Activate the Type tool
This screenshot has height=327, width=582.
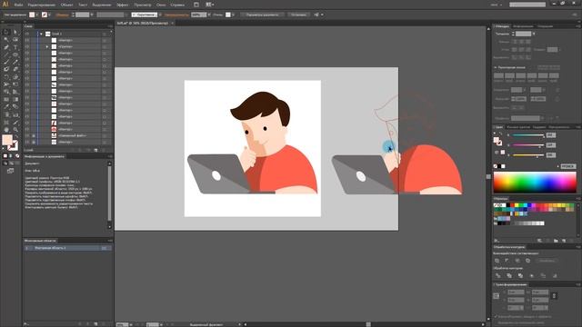15,47
